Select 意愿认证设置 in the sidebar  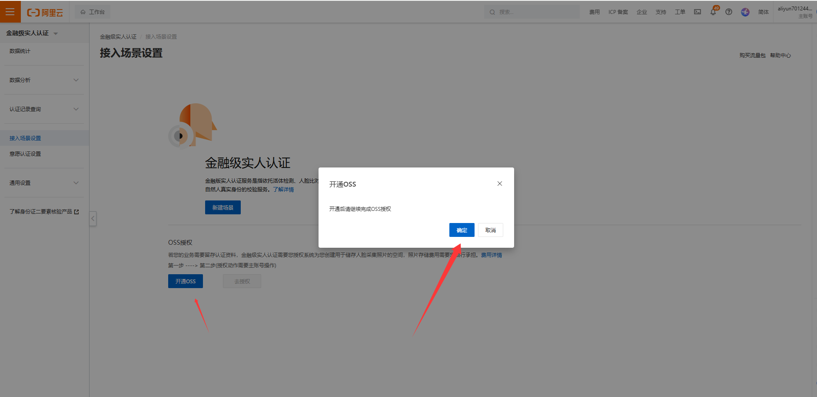[25, 154]
